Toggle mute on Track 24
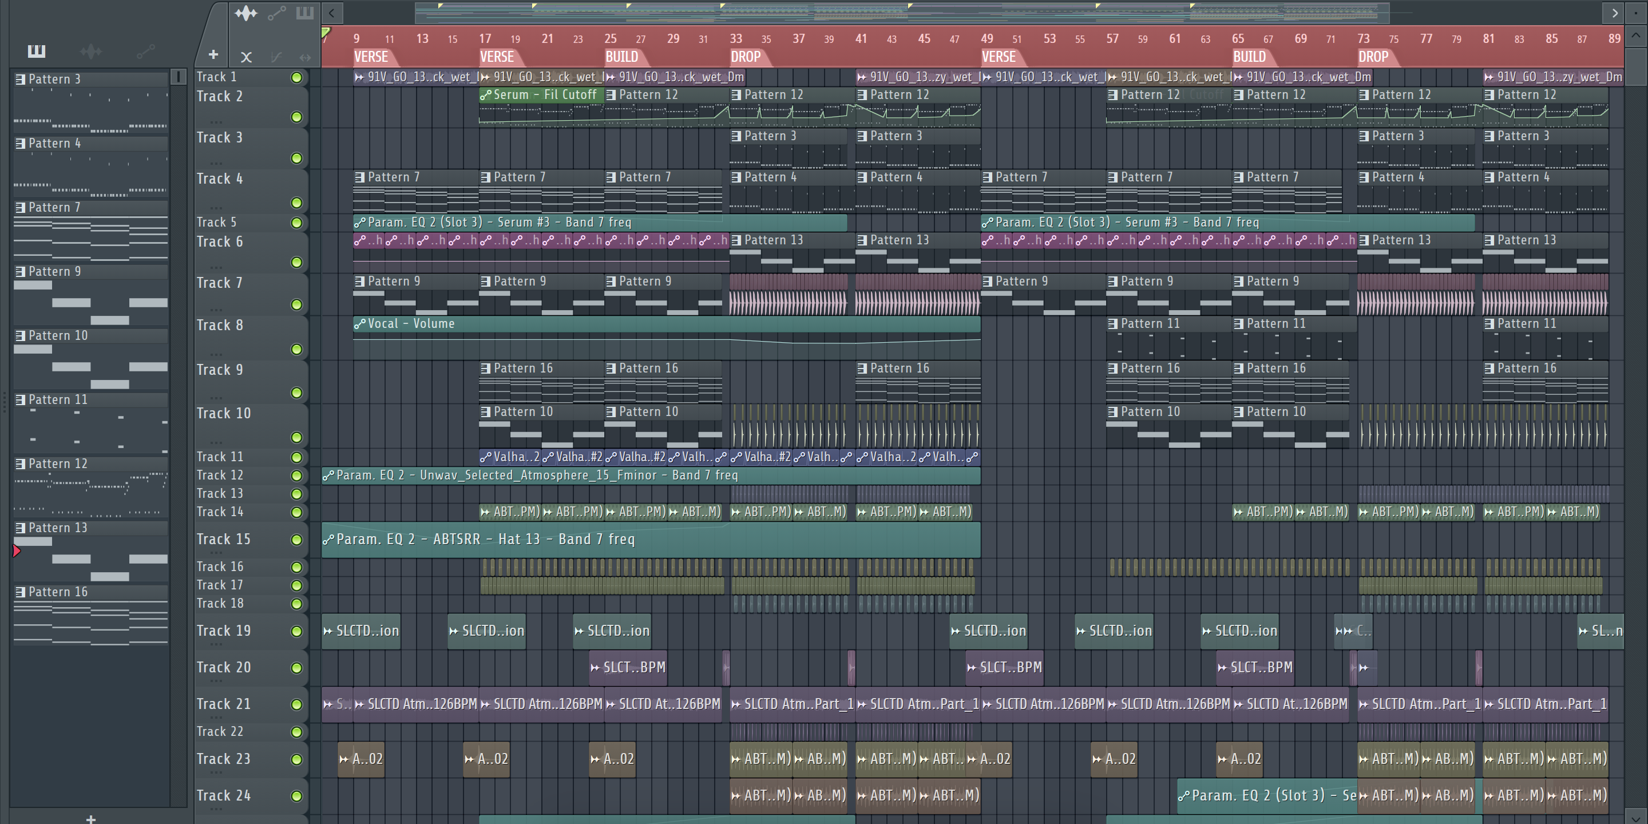This screenshot has width=1648, height=824. (x=296, y=797)
